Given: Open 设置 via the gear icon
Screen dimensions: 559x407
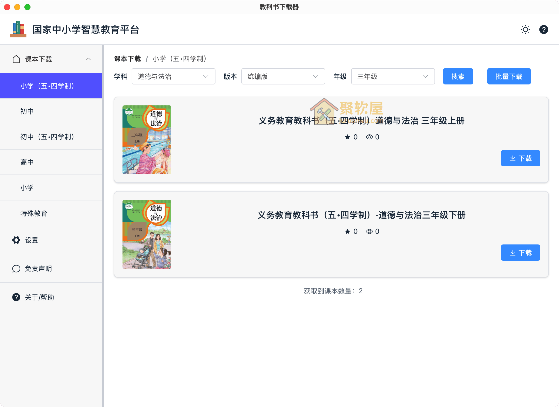Looking at the screenshot, I should (x=16, y=240).
